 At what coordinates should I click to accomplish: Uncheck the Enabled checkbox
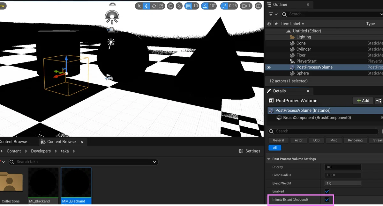[327, 191]
